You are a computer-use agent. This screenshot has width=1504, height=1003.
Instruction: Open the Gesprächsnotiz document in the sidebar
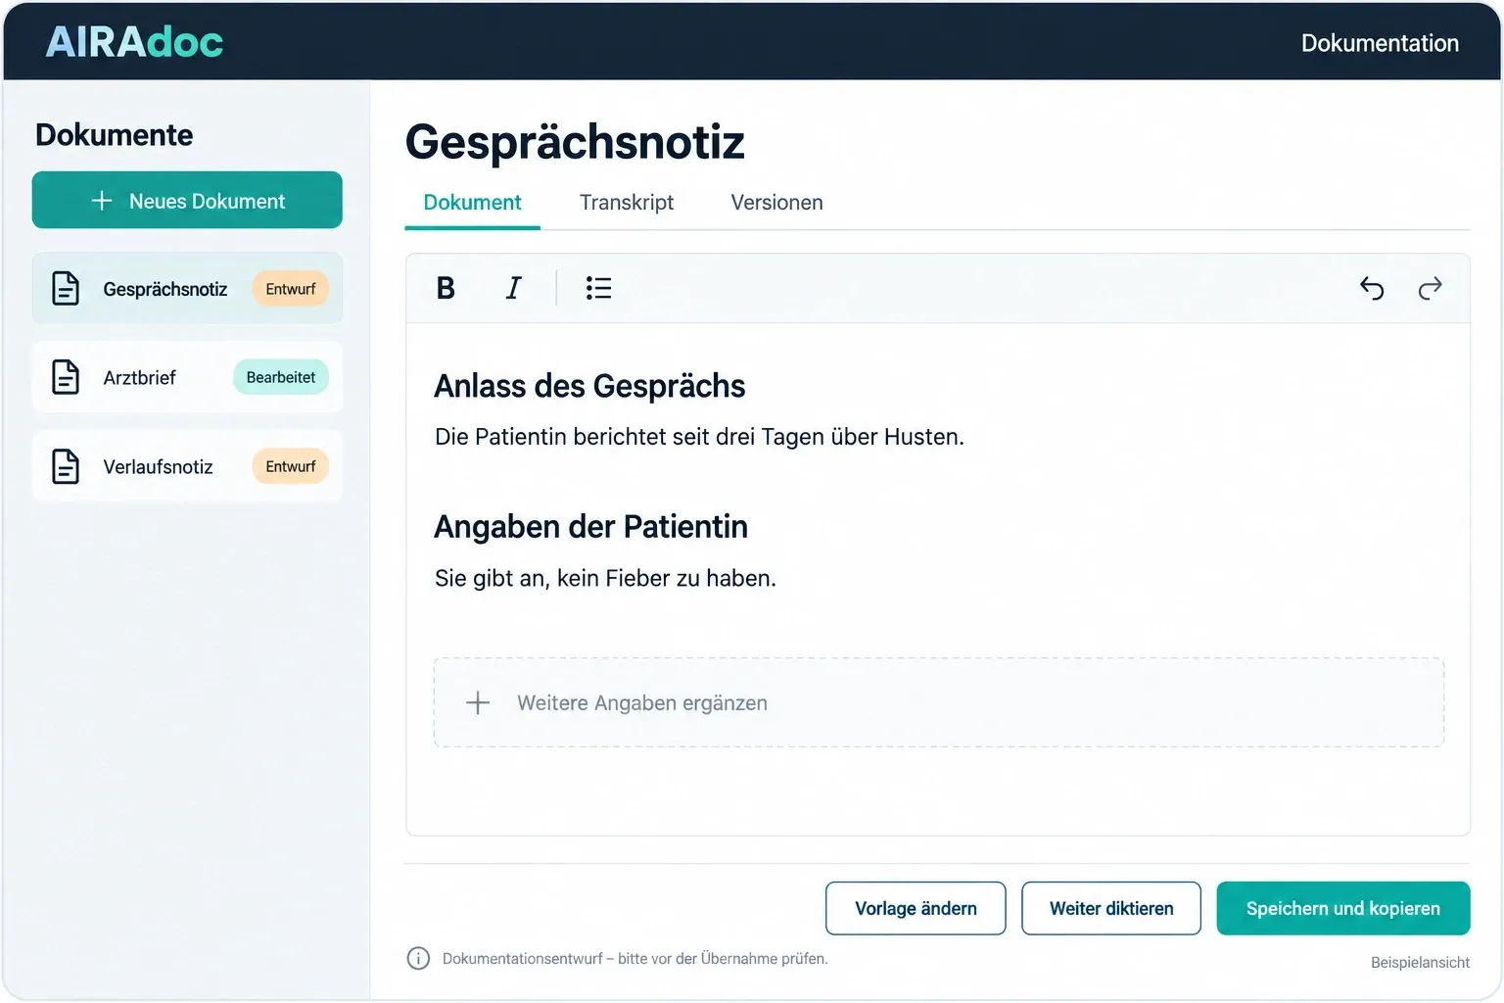point(187,288)
